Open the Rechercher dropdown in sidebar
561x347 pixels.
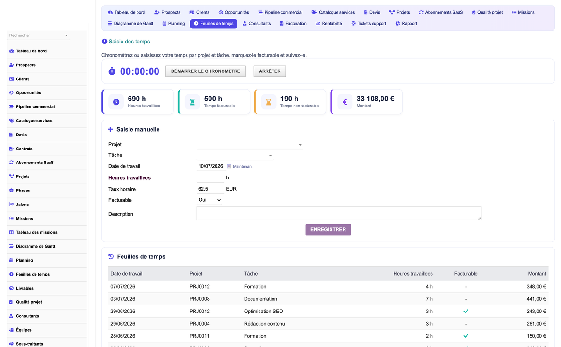pyautogui.click(x=39, y=35)
